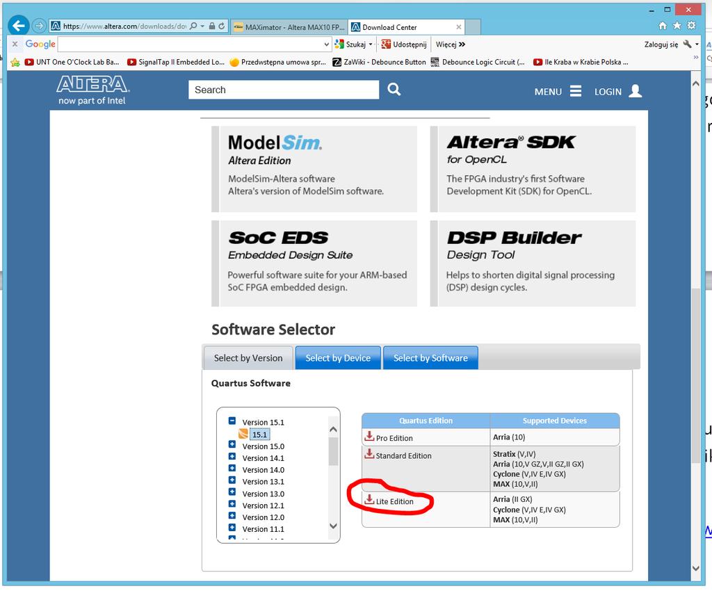Click the Lite Edition download icon
This screenshot has height=591, width=712.
pos(369,500)
